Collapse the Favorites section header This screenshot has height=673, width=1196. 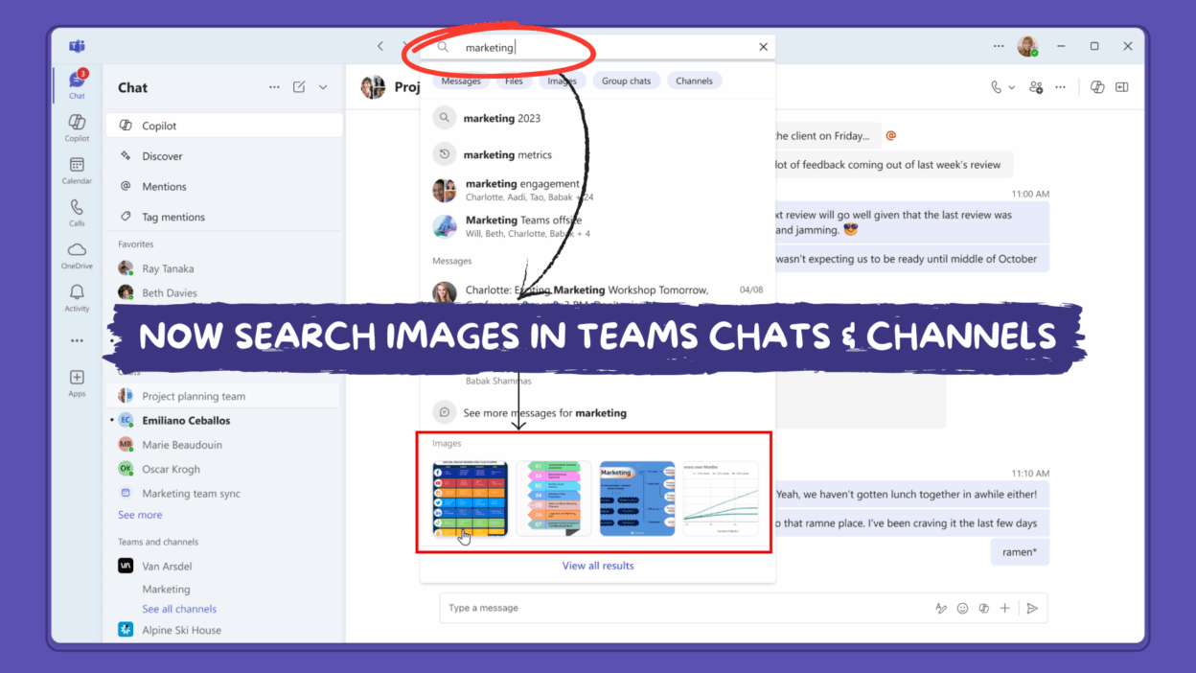(x=136, y=244)
